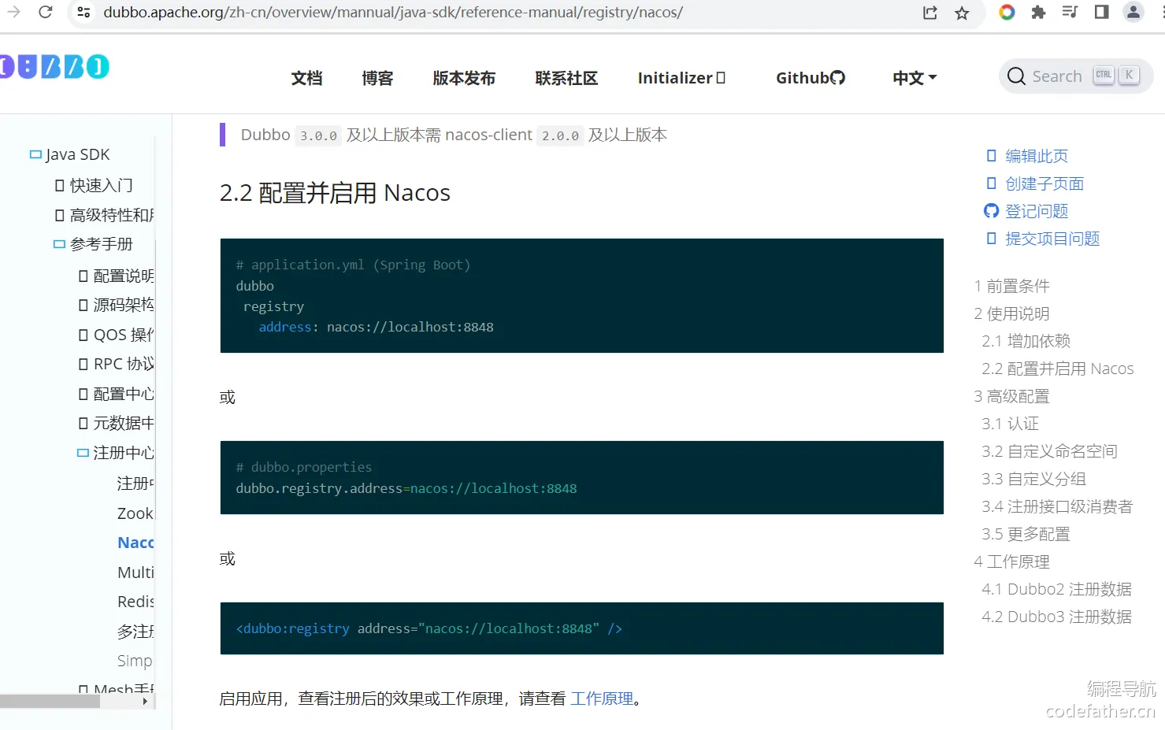The height and width of the screenshot is (730, 1165).
Task: Jump to 4.2 Dubbo3 注册数据 in contents
Action: point(1057,617)
